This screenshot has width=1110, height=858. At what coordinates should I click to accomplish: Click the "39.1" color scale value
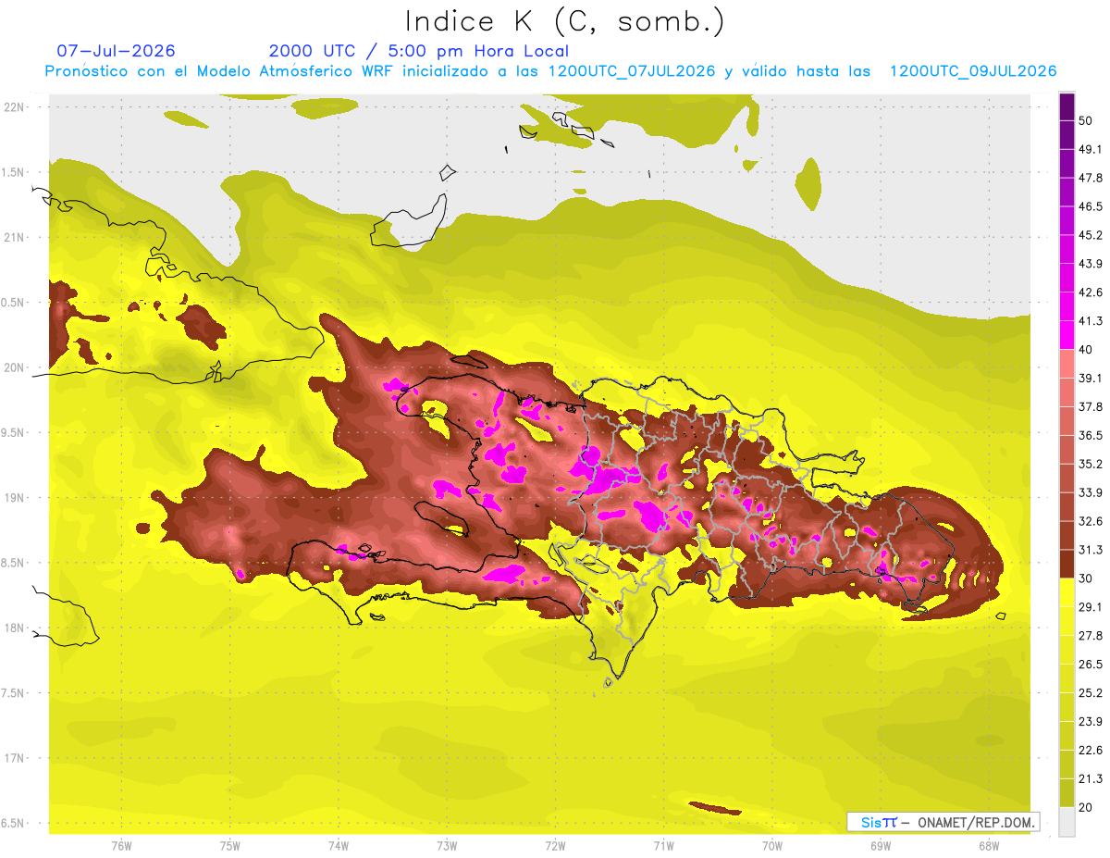click(1091, 379)
